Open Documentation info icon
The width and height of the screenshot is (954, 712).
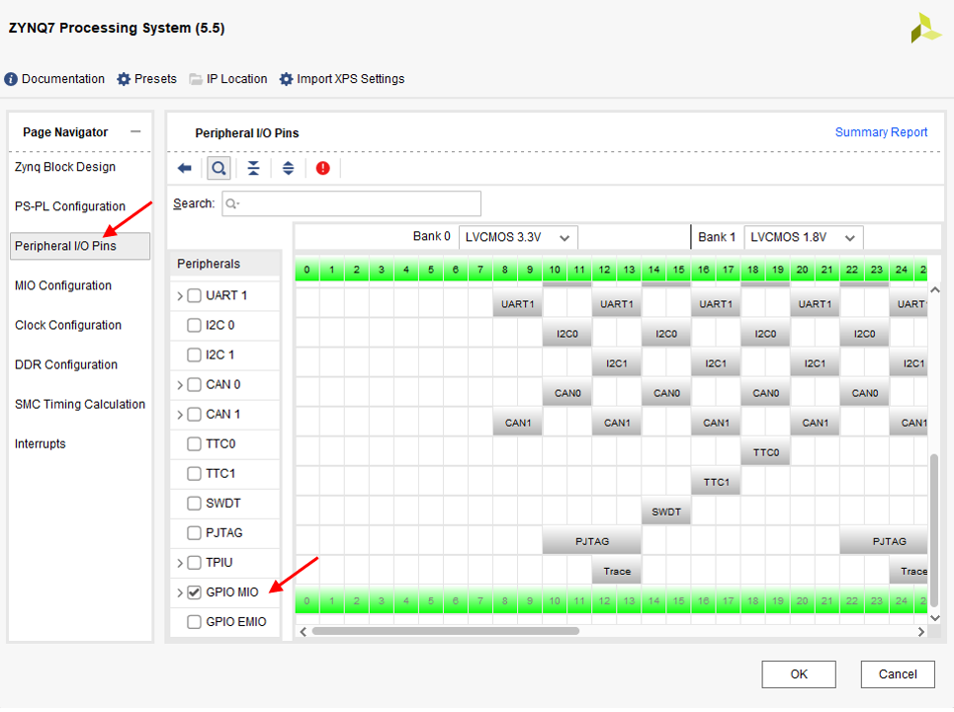[x=11, y=79]
